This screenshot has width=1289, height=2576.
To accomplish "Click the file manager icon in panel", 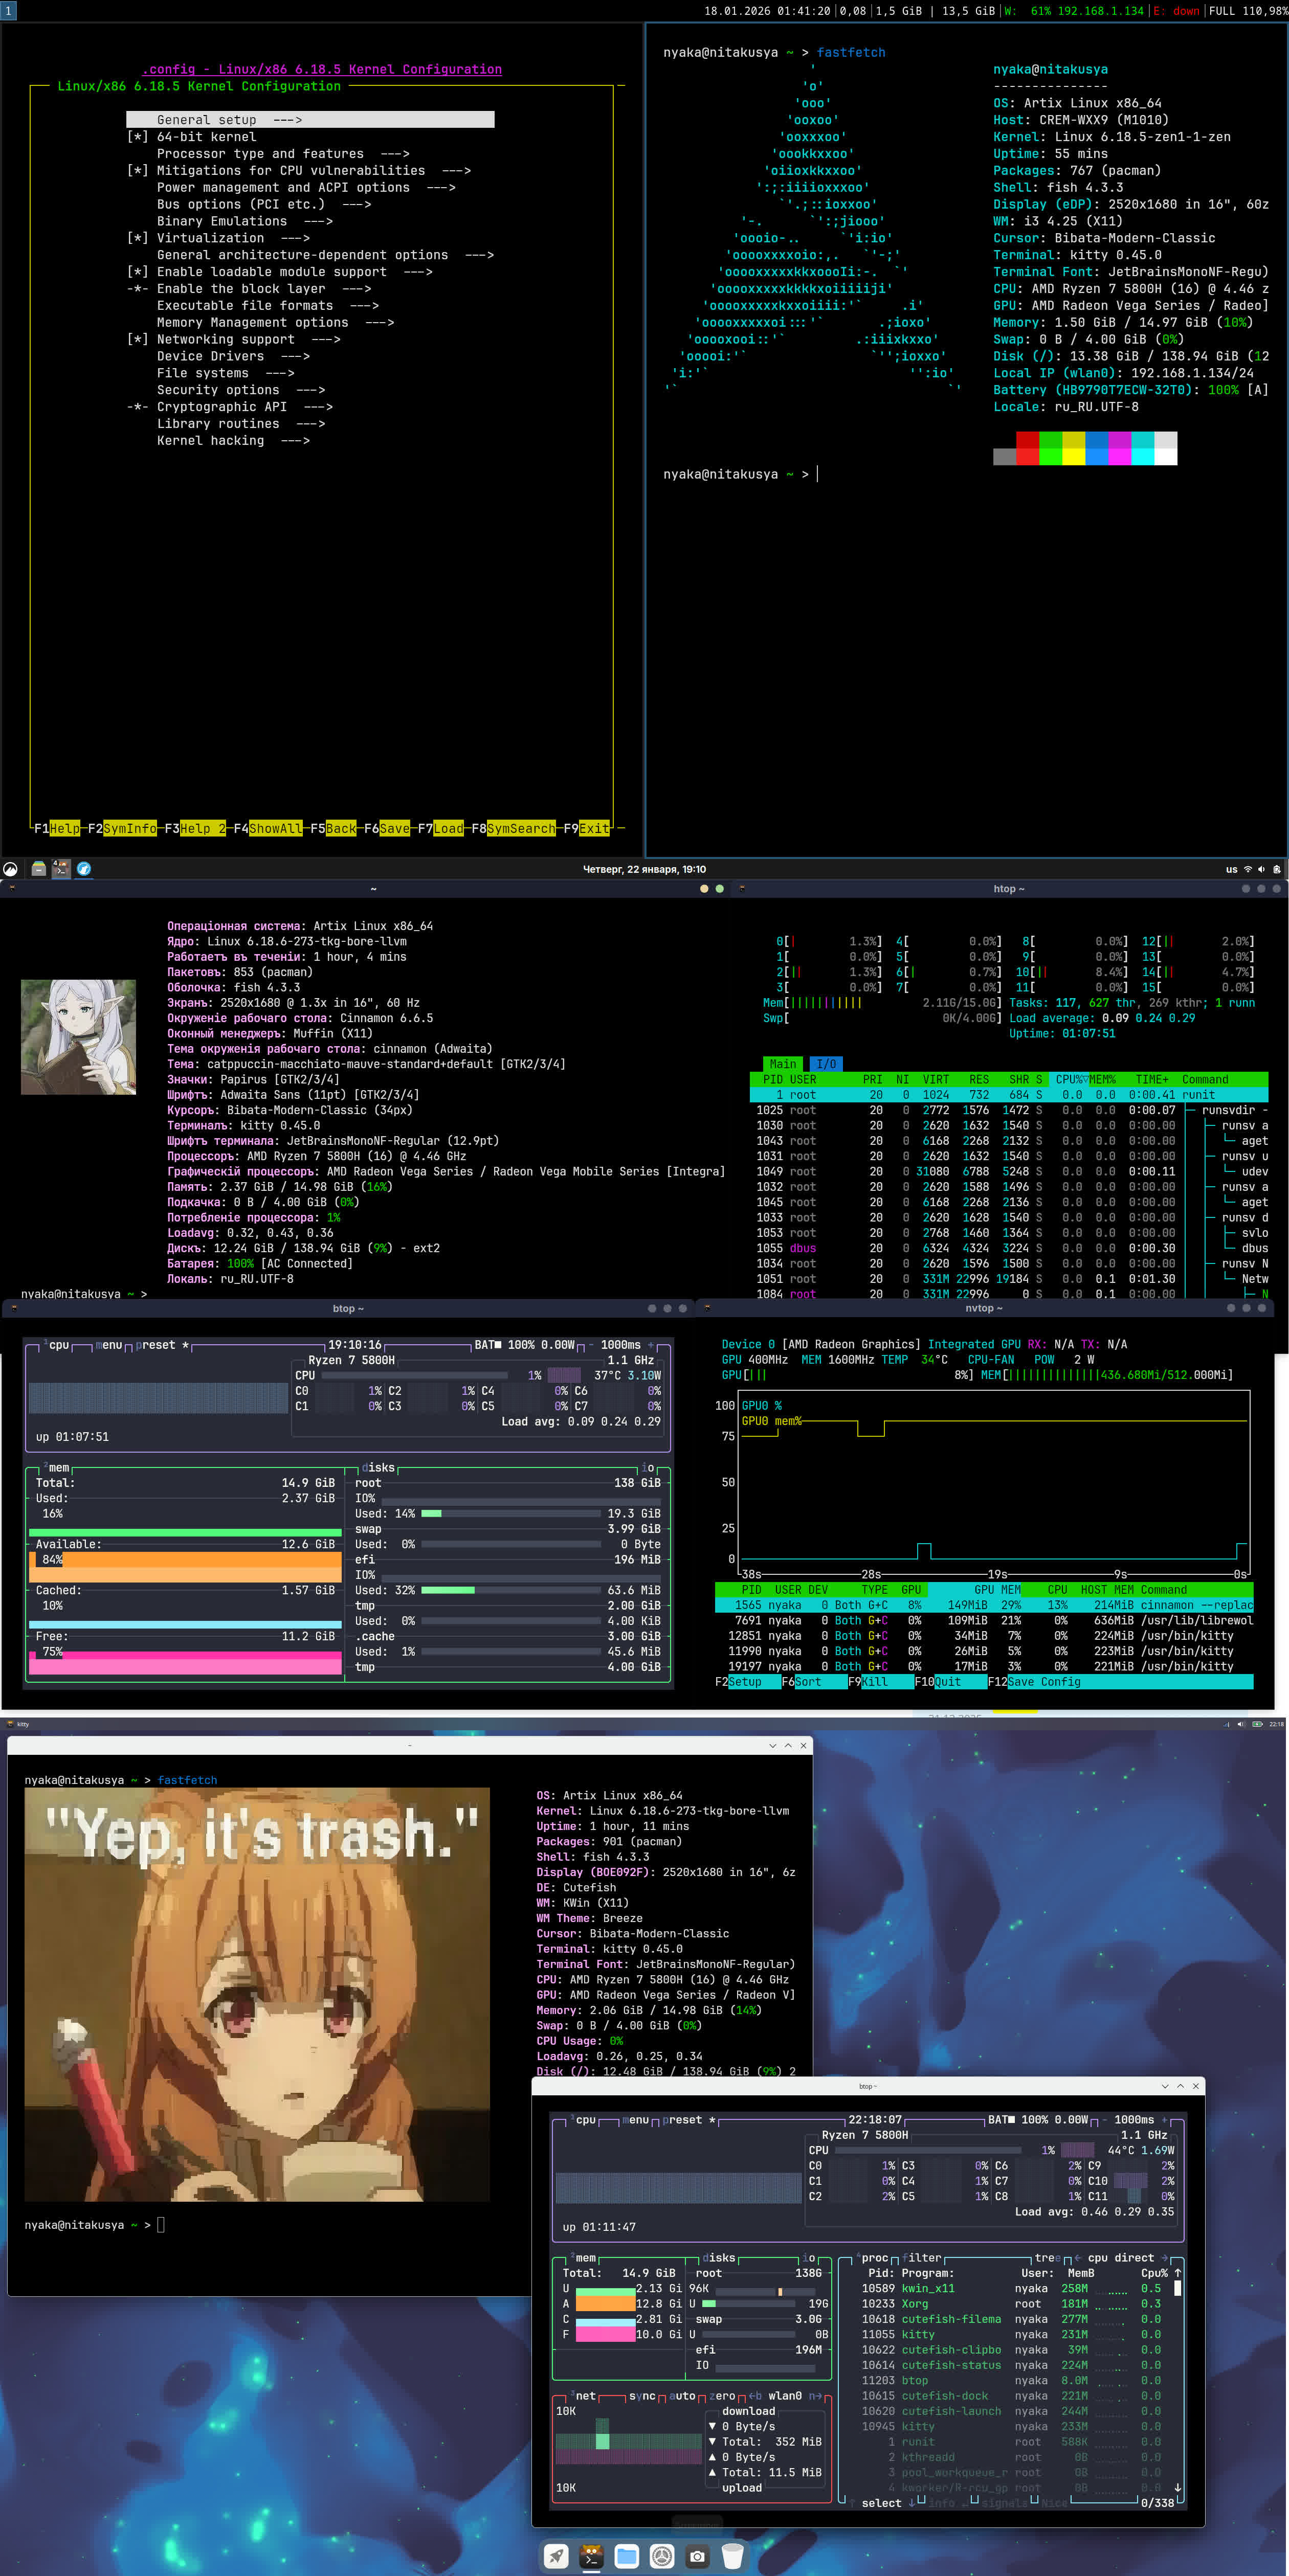I will point(38,869).
